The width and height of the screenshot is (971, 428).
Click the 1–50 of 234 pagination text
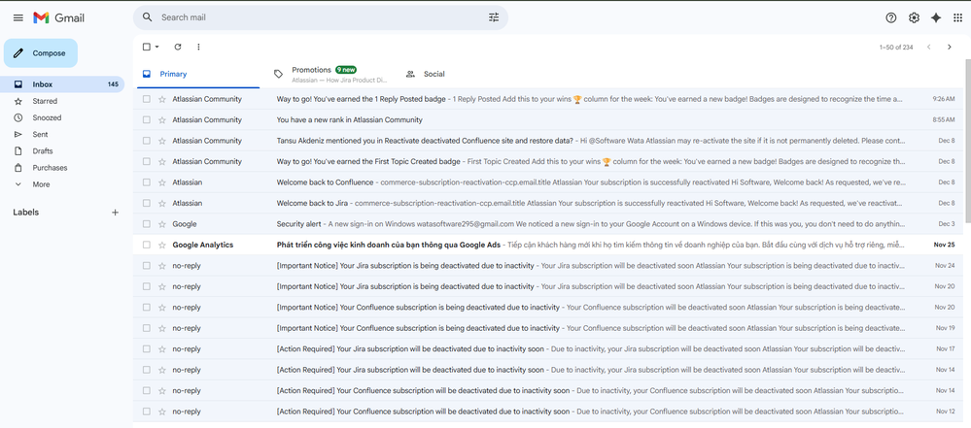[x=896, y=47]
